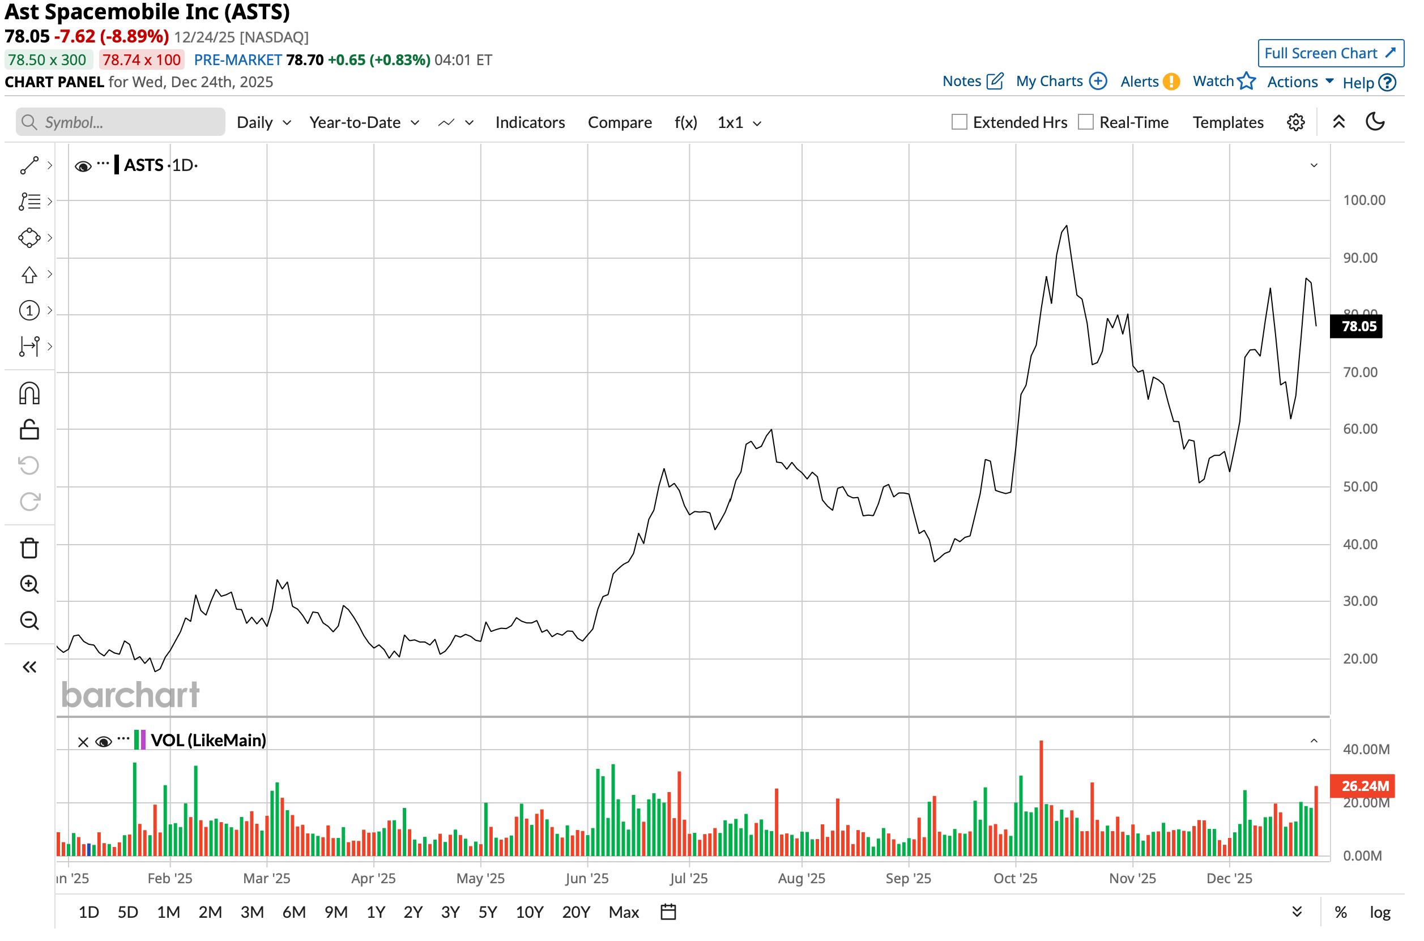Open the Indicators menu
The height and width of the screenshot is (941, 1424).
(x=530, y=122)
